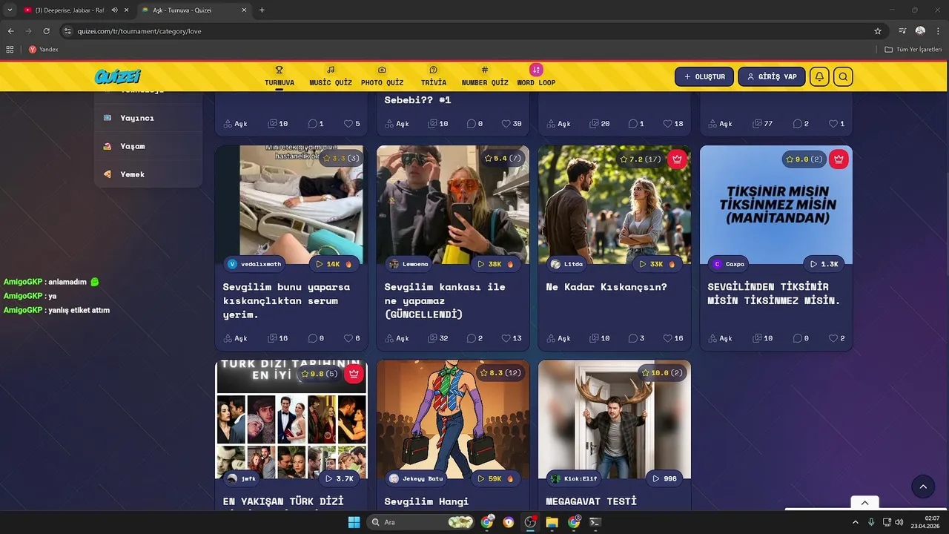Reload the page
This screenshot has width=949, height=534.
(46, 31)
